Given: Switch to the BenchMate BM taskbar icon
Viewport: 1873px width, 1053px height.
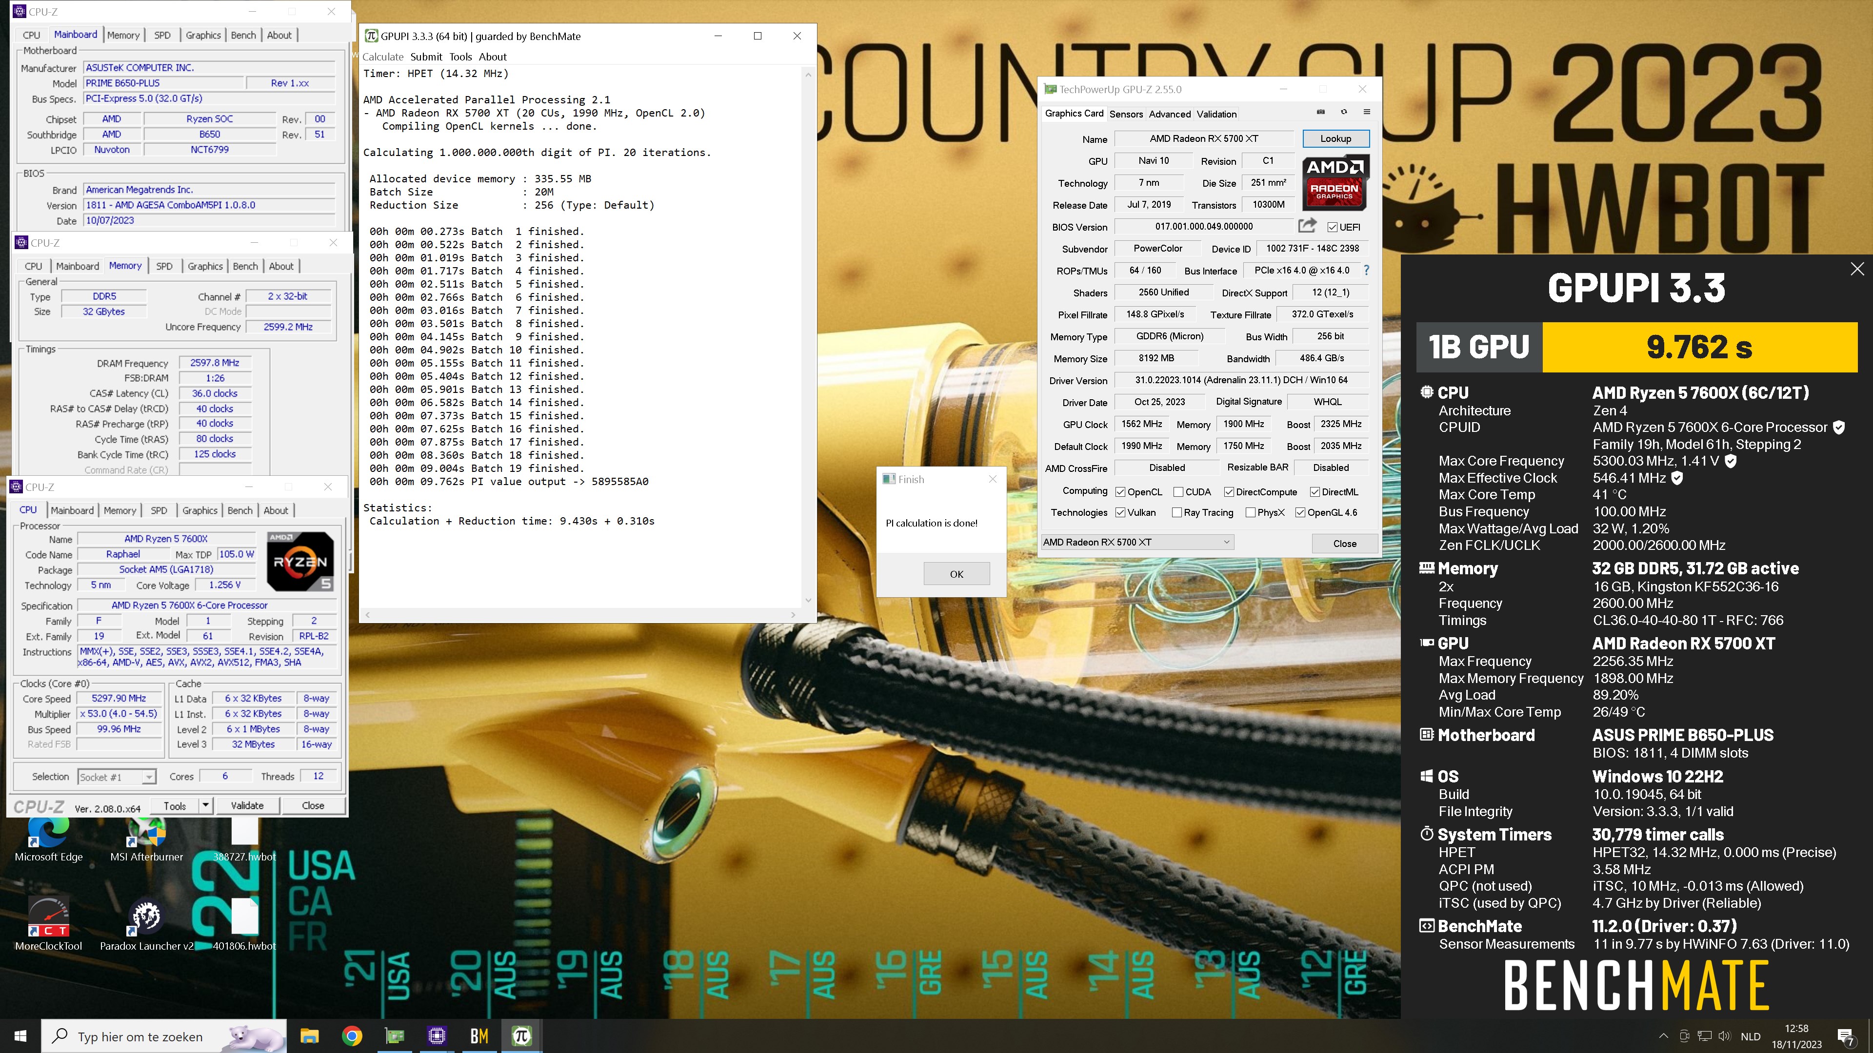Looking at the screenshot, I should pyautogui.click(x=479, y=1035).
